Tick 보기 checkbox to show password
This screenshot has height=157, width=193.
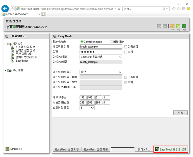pos(126,52)
